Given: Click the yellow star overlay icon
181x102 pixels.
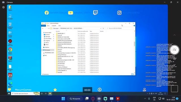Looking at the screenshot, I should (55, 90).
